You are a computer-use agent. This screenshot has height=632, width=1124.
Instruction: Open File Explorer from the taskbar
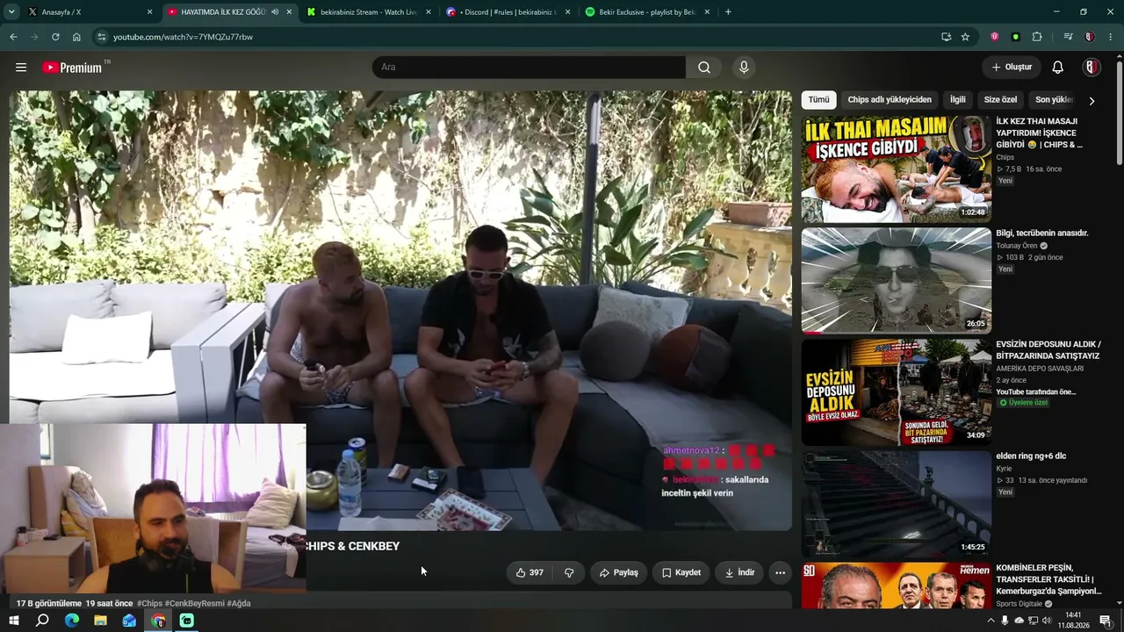[x=100, y=621]
